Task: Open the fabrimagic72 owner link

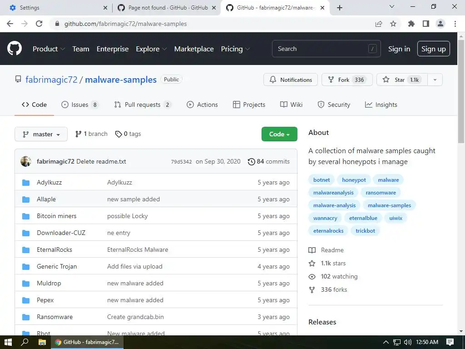Action: (x=51, y=80)
